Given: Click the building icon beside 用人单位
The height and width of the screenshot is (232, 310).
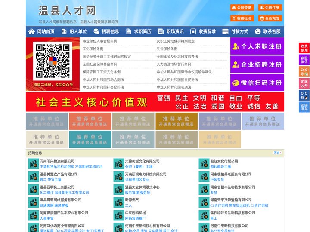Looking at the screenshot, I should 64,31.
